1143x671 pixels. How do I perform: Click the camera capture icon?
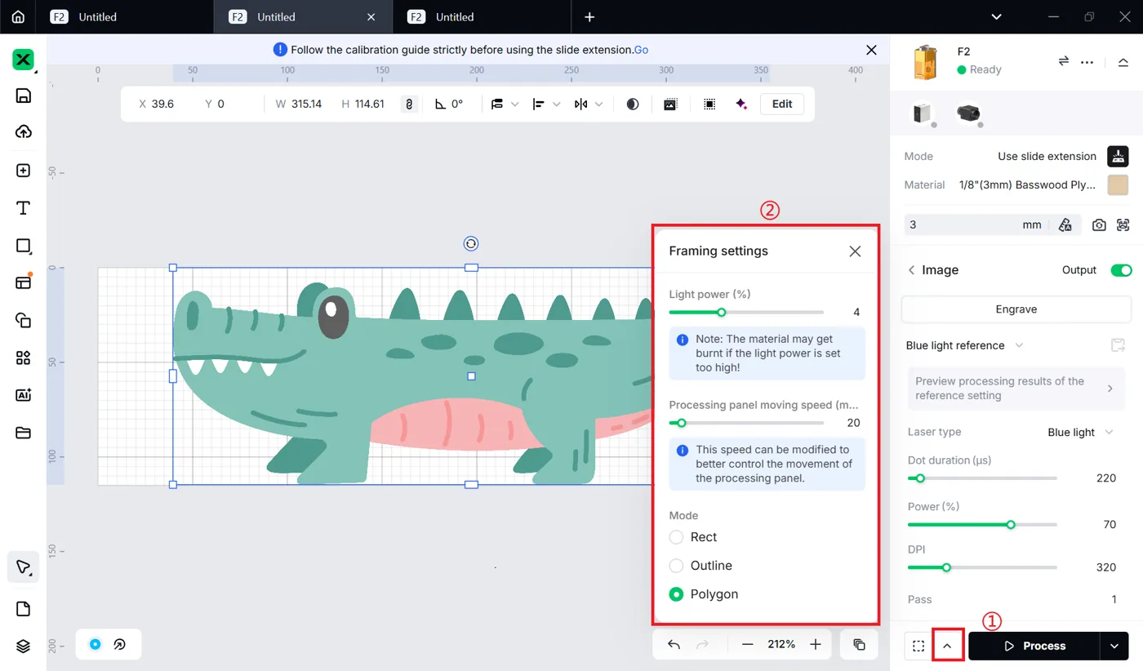click(1099, 225)
